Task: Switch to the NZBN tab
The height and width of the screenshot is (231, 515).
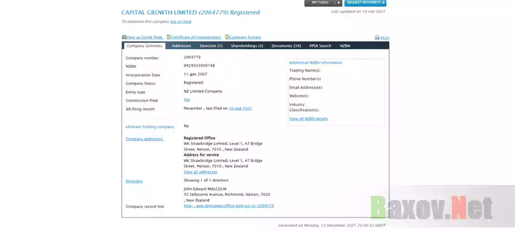Action: click(x=345, y=46)
